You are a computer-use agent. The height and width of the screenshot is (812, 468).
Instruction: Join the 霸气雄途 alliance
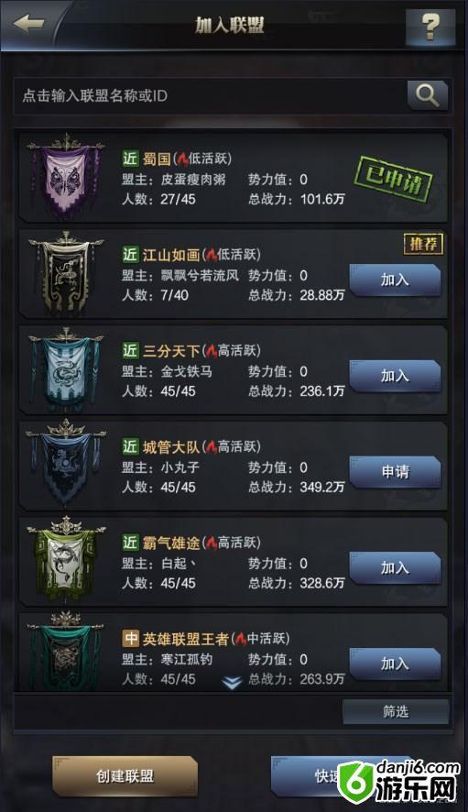pyautogui.click(x=395, y=568)
